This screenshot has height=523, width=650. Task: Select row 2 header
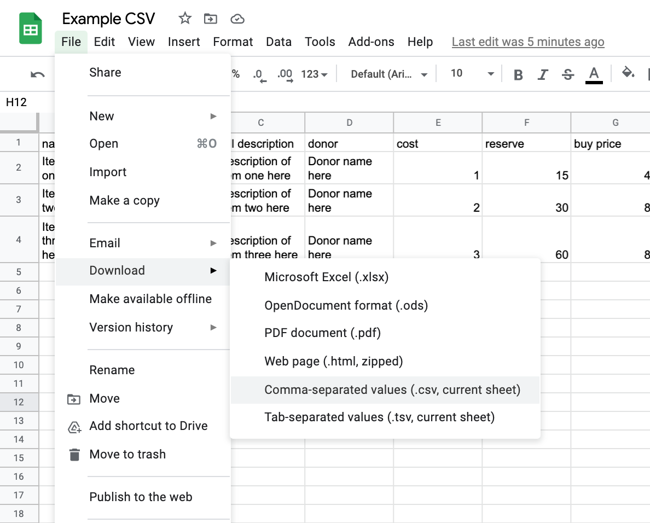pyautogui.click(x=19, y=168)
